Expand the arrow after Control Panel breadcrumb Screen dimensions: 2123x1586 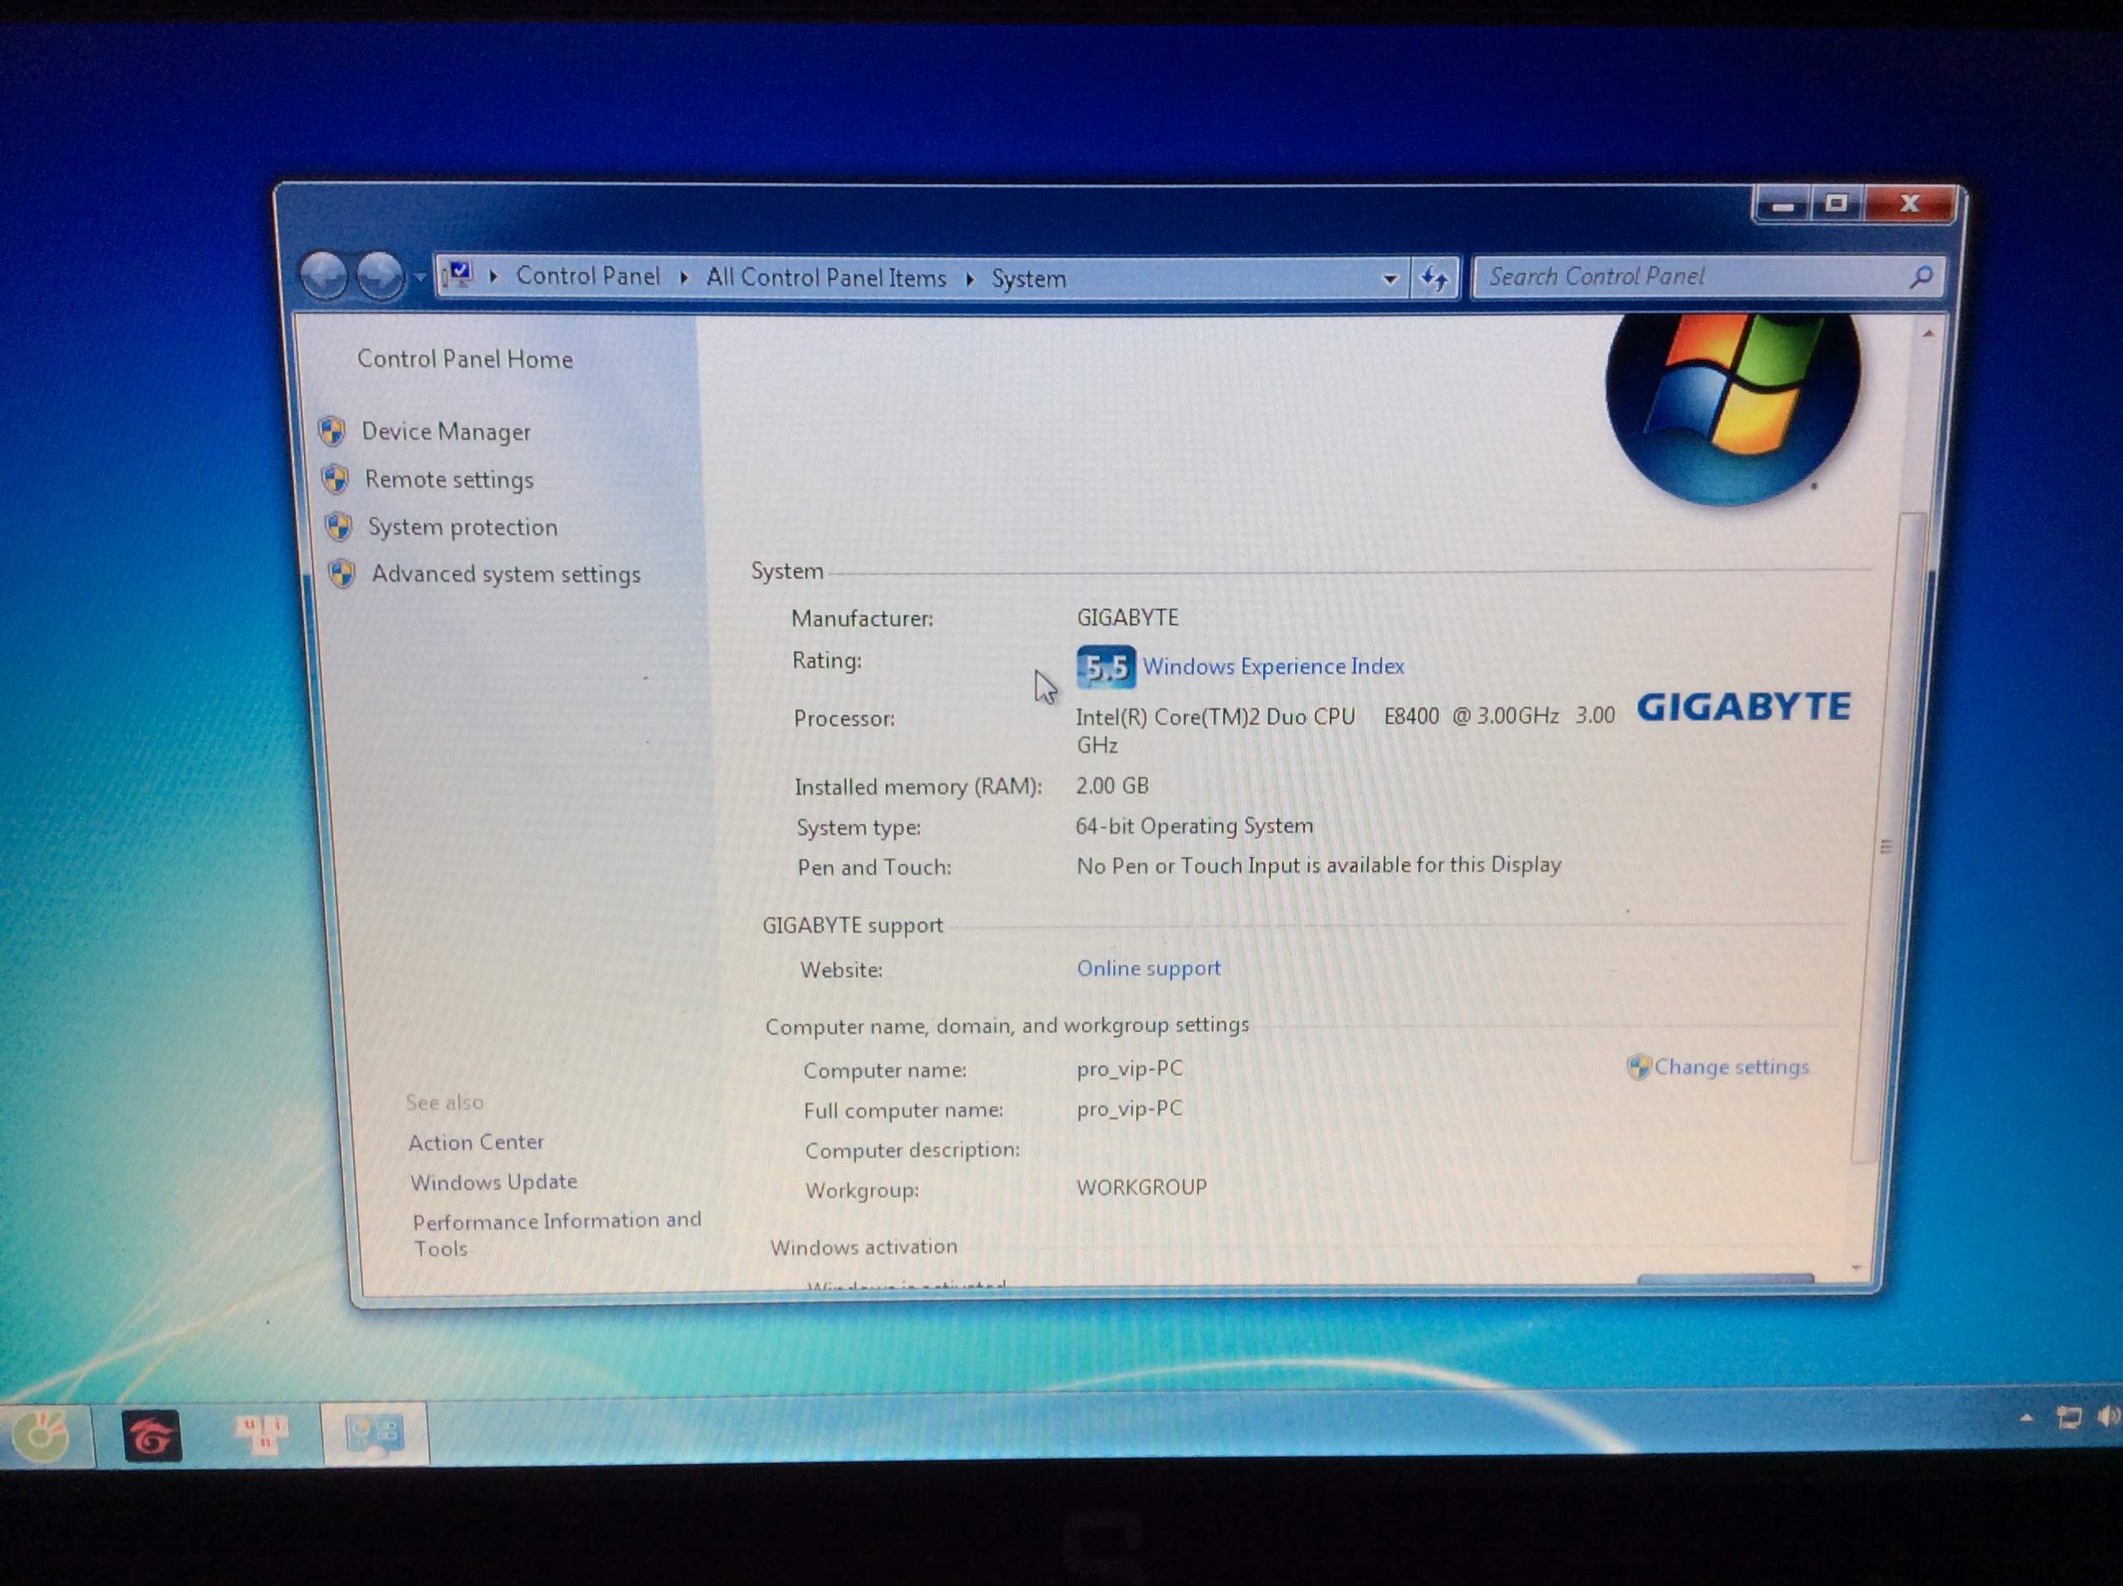(x=683, y=278)
